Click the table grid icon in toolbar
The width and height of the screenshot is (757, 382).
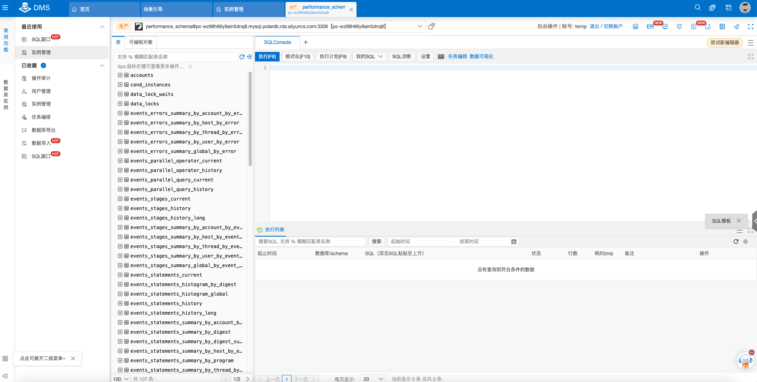point(635,27)
